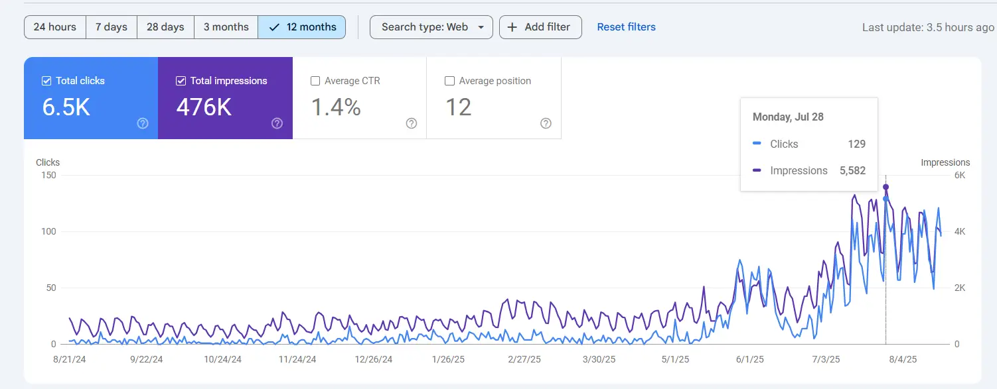Choose the 28 days date range
The image size is (997, 389).
(165, 27)
